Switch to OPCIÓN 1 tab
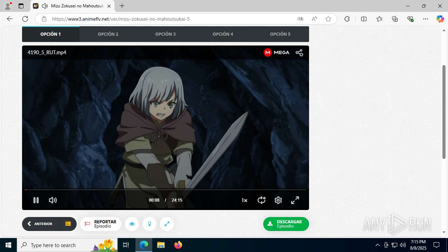Screen dimensions: 448x252 click(51, 34)
